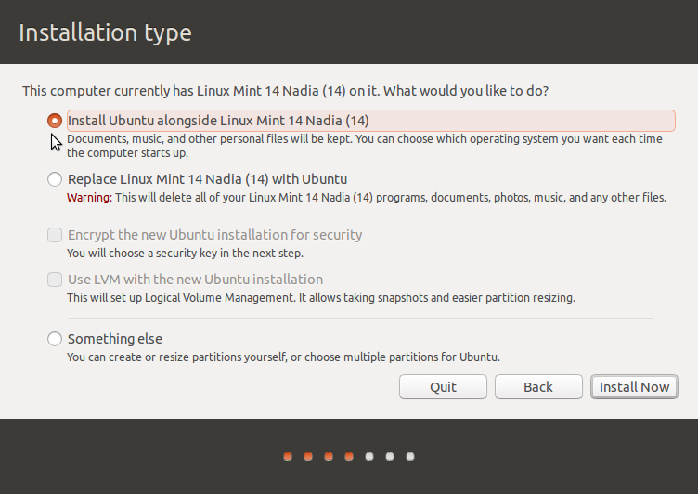Screen dimensions: 698x494
Task: Select Install Ubuntu alongside Linux Mint radio button
Action: (x=55, y=121)
